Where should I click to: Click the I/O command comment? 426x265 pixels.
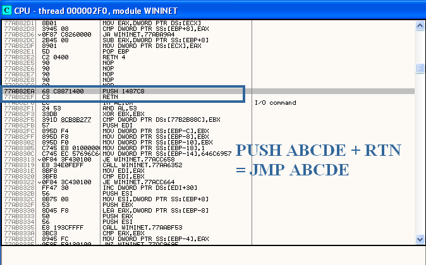pyautogui.click(x=275, y=102)
